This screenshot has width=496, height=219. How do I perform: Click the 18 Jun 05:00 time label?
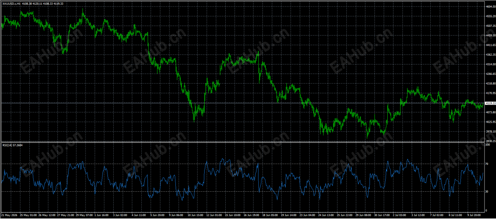[269, 215]
